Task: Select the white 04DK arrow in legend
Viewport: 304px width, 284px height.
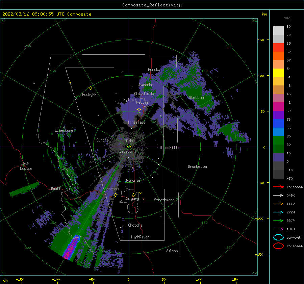Action: [x=278, y=196]
